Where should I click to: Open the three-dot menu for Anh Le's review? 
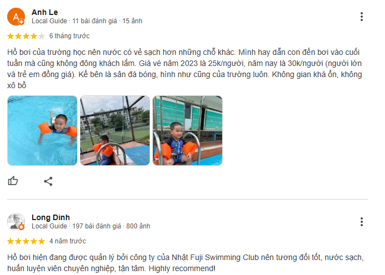pos(361,17)
